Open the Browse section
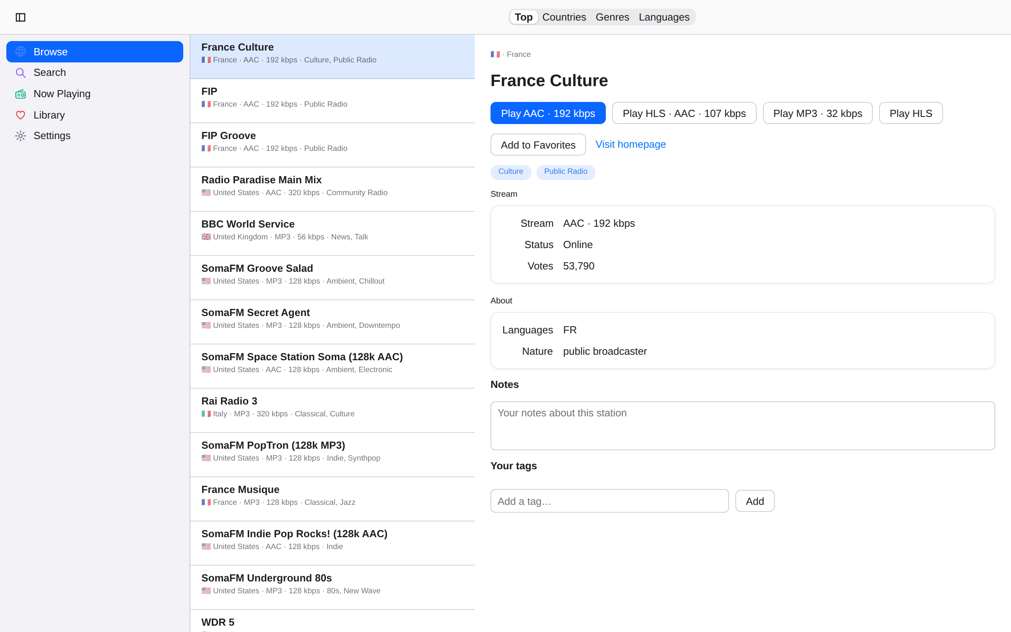The height and width of the screenshot is (632, 1011). (x=95, y=51)
